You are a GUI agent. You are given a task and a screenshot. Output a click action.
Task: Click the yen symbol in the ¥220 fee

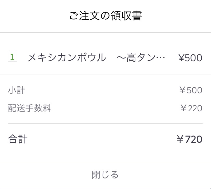tap(184, 108)
